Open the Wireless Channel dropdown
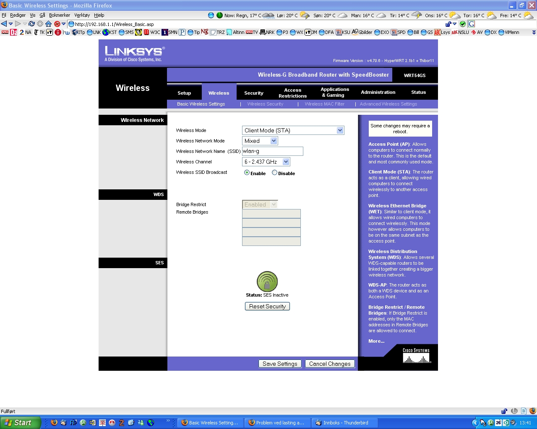537x429 pixels. [266, 162]
